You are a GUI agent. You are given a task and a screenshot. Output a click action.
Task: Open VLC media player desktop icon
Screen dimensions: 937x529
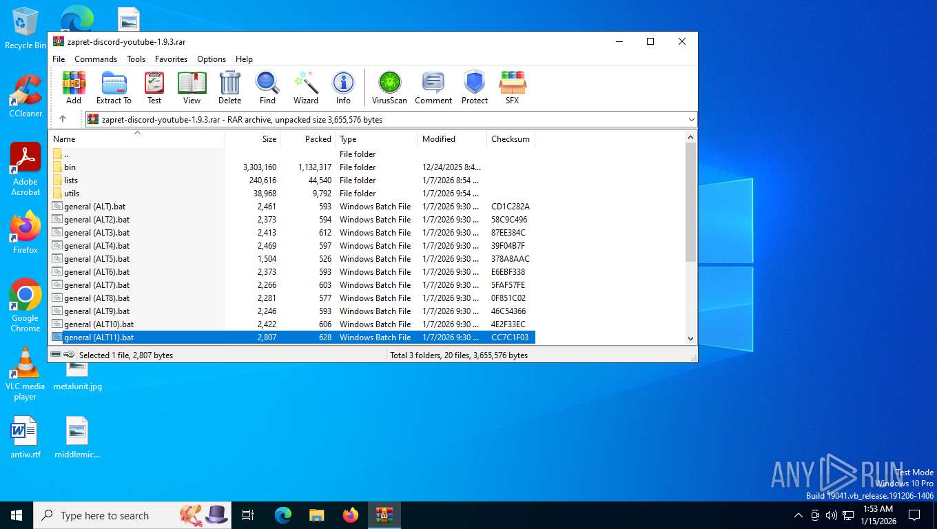point(25,374)
